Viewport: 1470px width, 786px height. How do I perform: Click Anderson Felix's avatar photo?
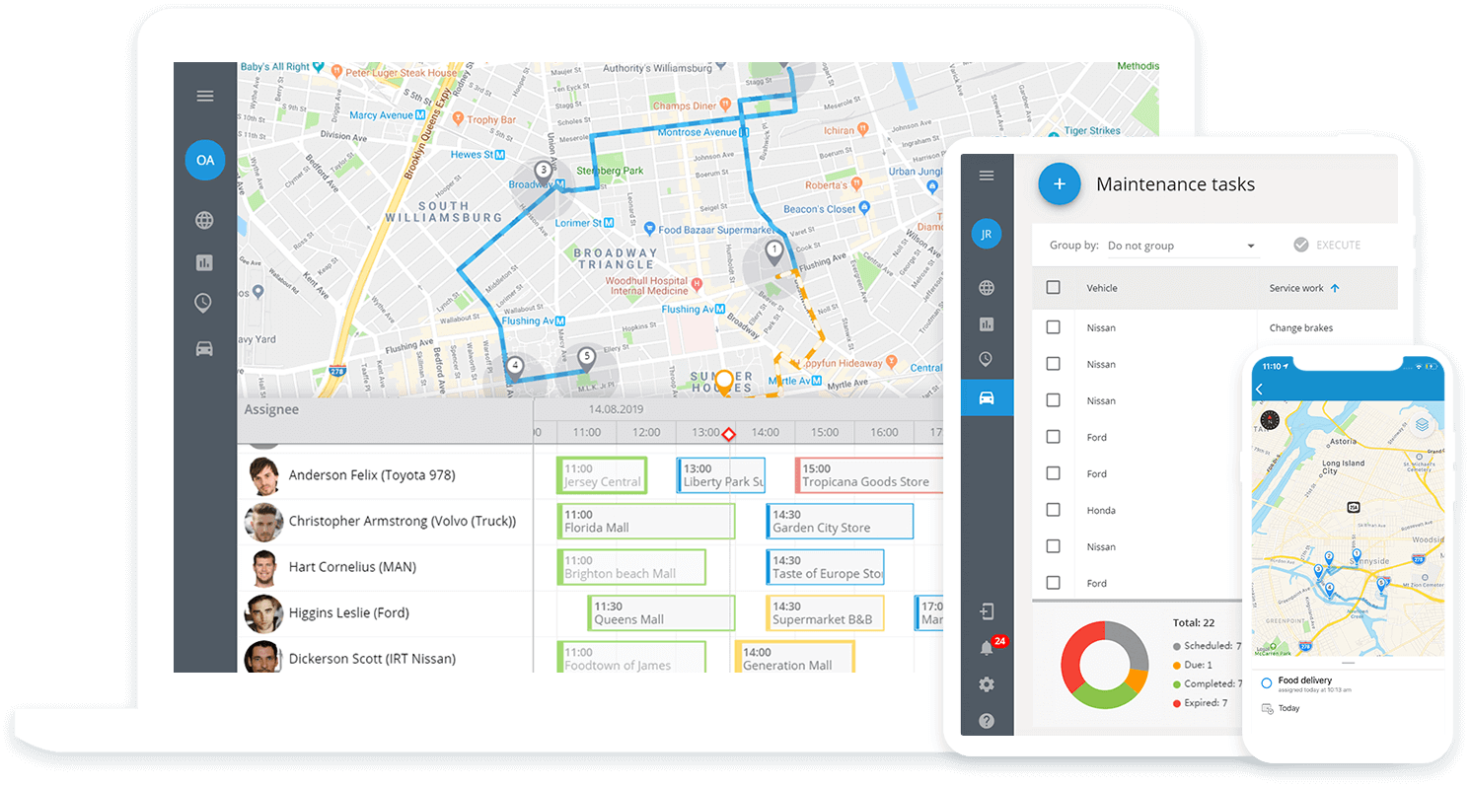click(264, 475)
